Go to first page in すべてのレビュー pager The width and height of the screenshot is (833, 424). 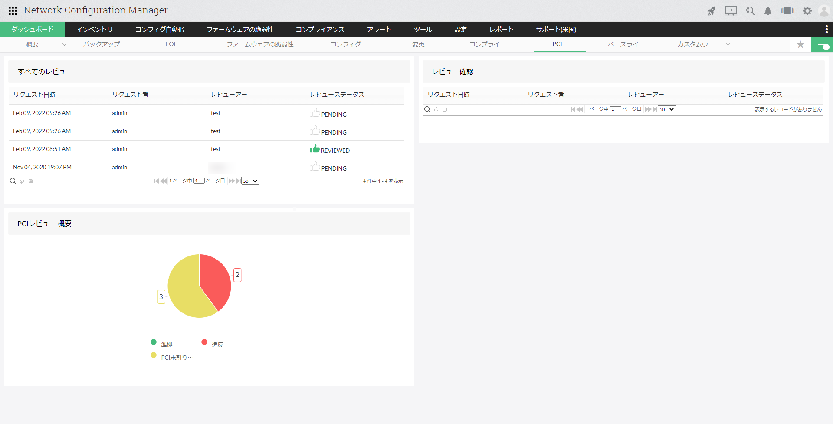coord(156,181)
